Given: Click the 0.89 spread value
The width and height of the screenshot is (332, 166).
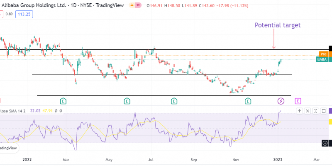Looking at the screenshot, I should pos(9,14).
